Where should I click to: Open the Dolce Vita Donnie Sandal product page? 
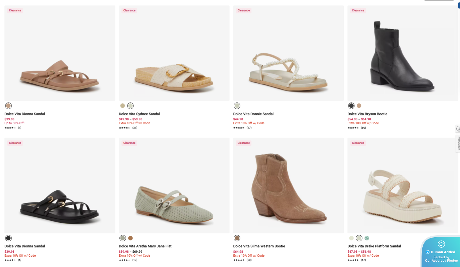(x=253, y=114)
